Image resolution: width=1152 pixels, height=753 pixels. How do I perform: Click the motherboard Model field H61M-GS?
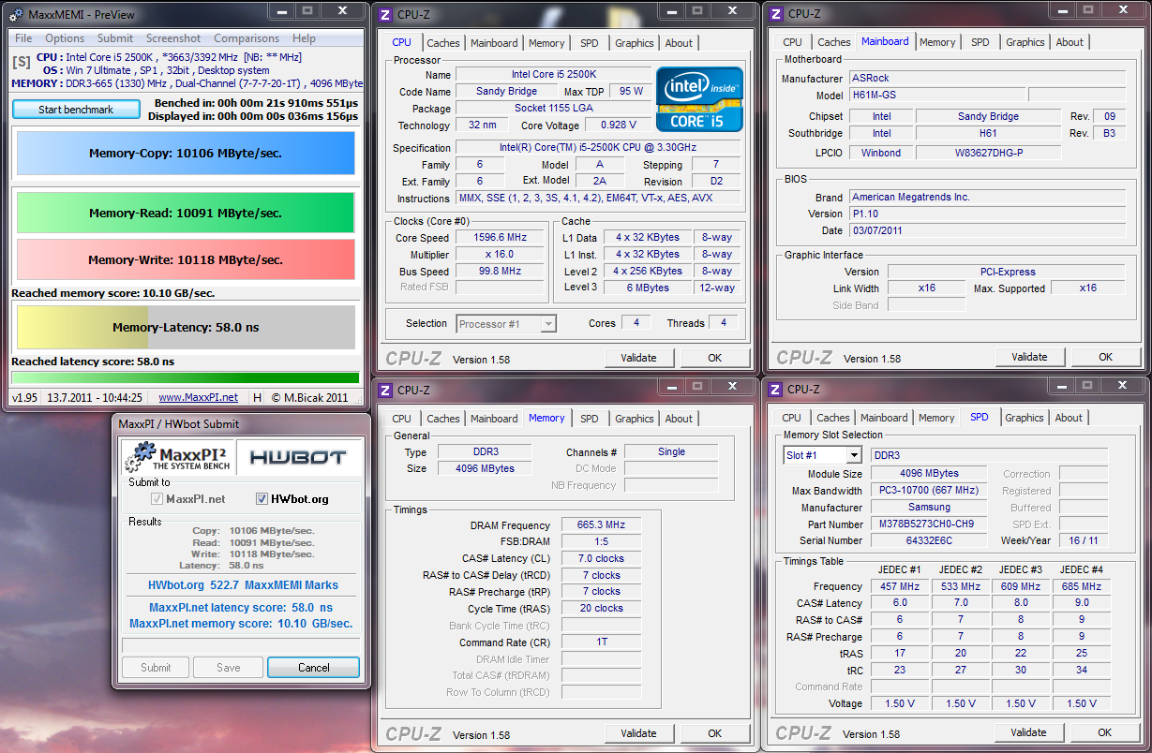[935, 96]
